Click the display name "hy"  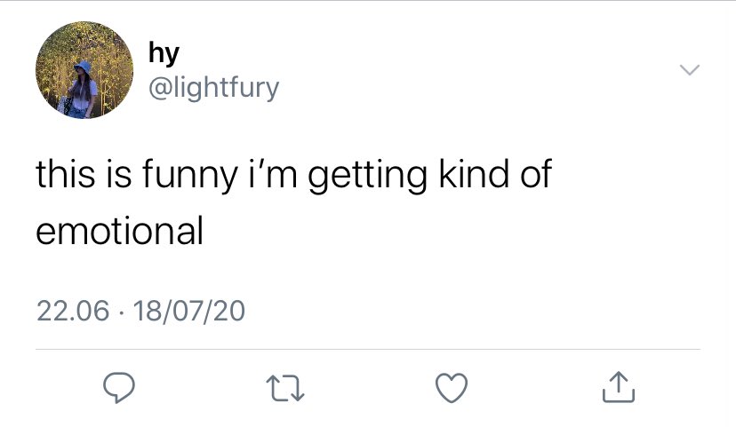164,53
